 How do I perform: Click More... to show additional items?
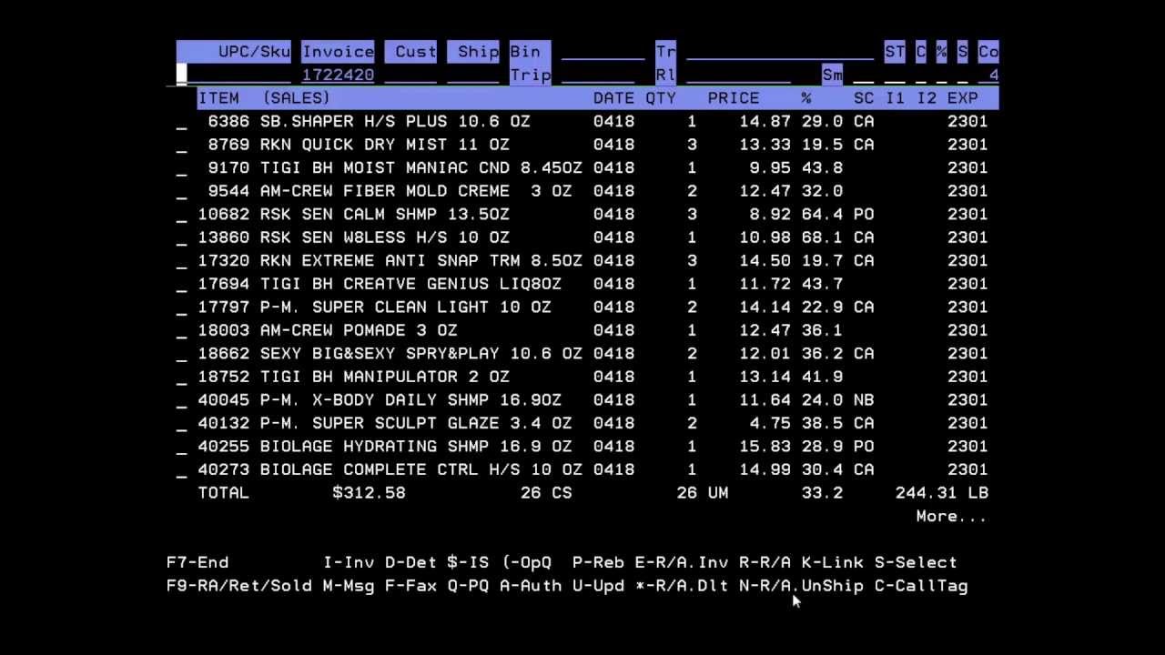[x=951, y=517]
